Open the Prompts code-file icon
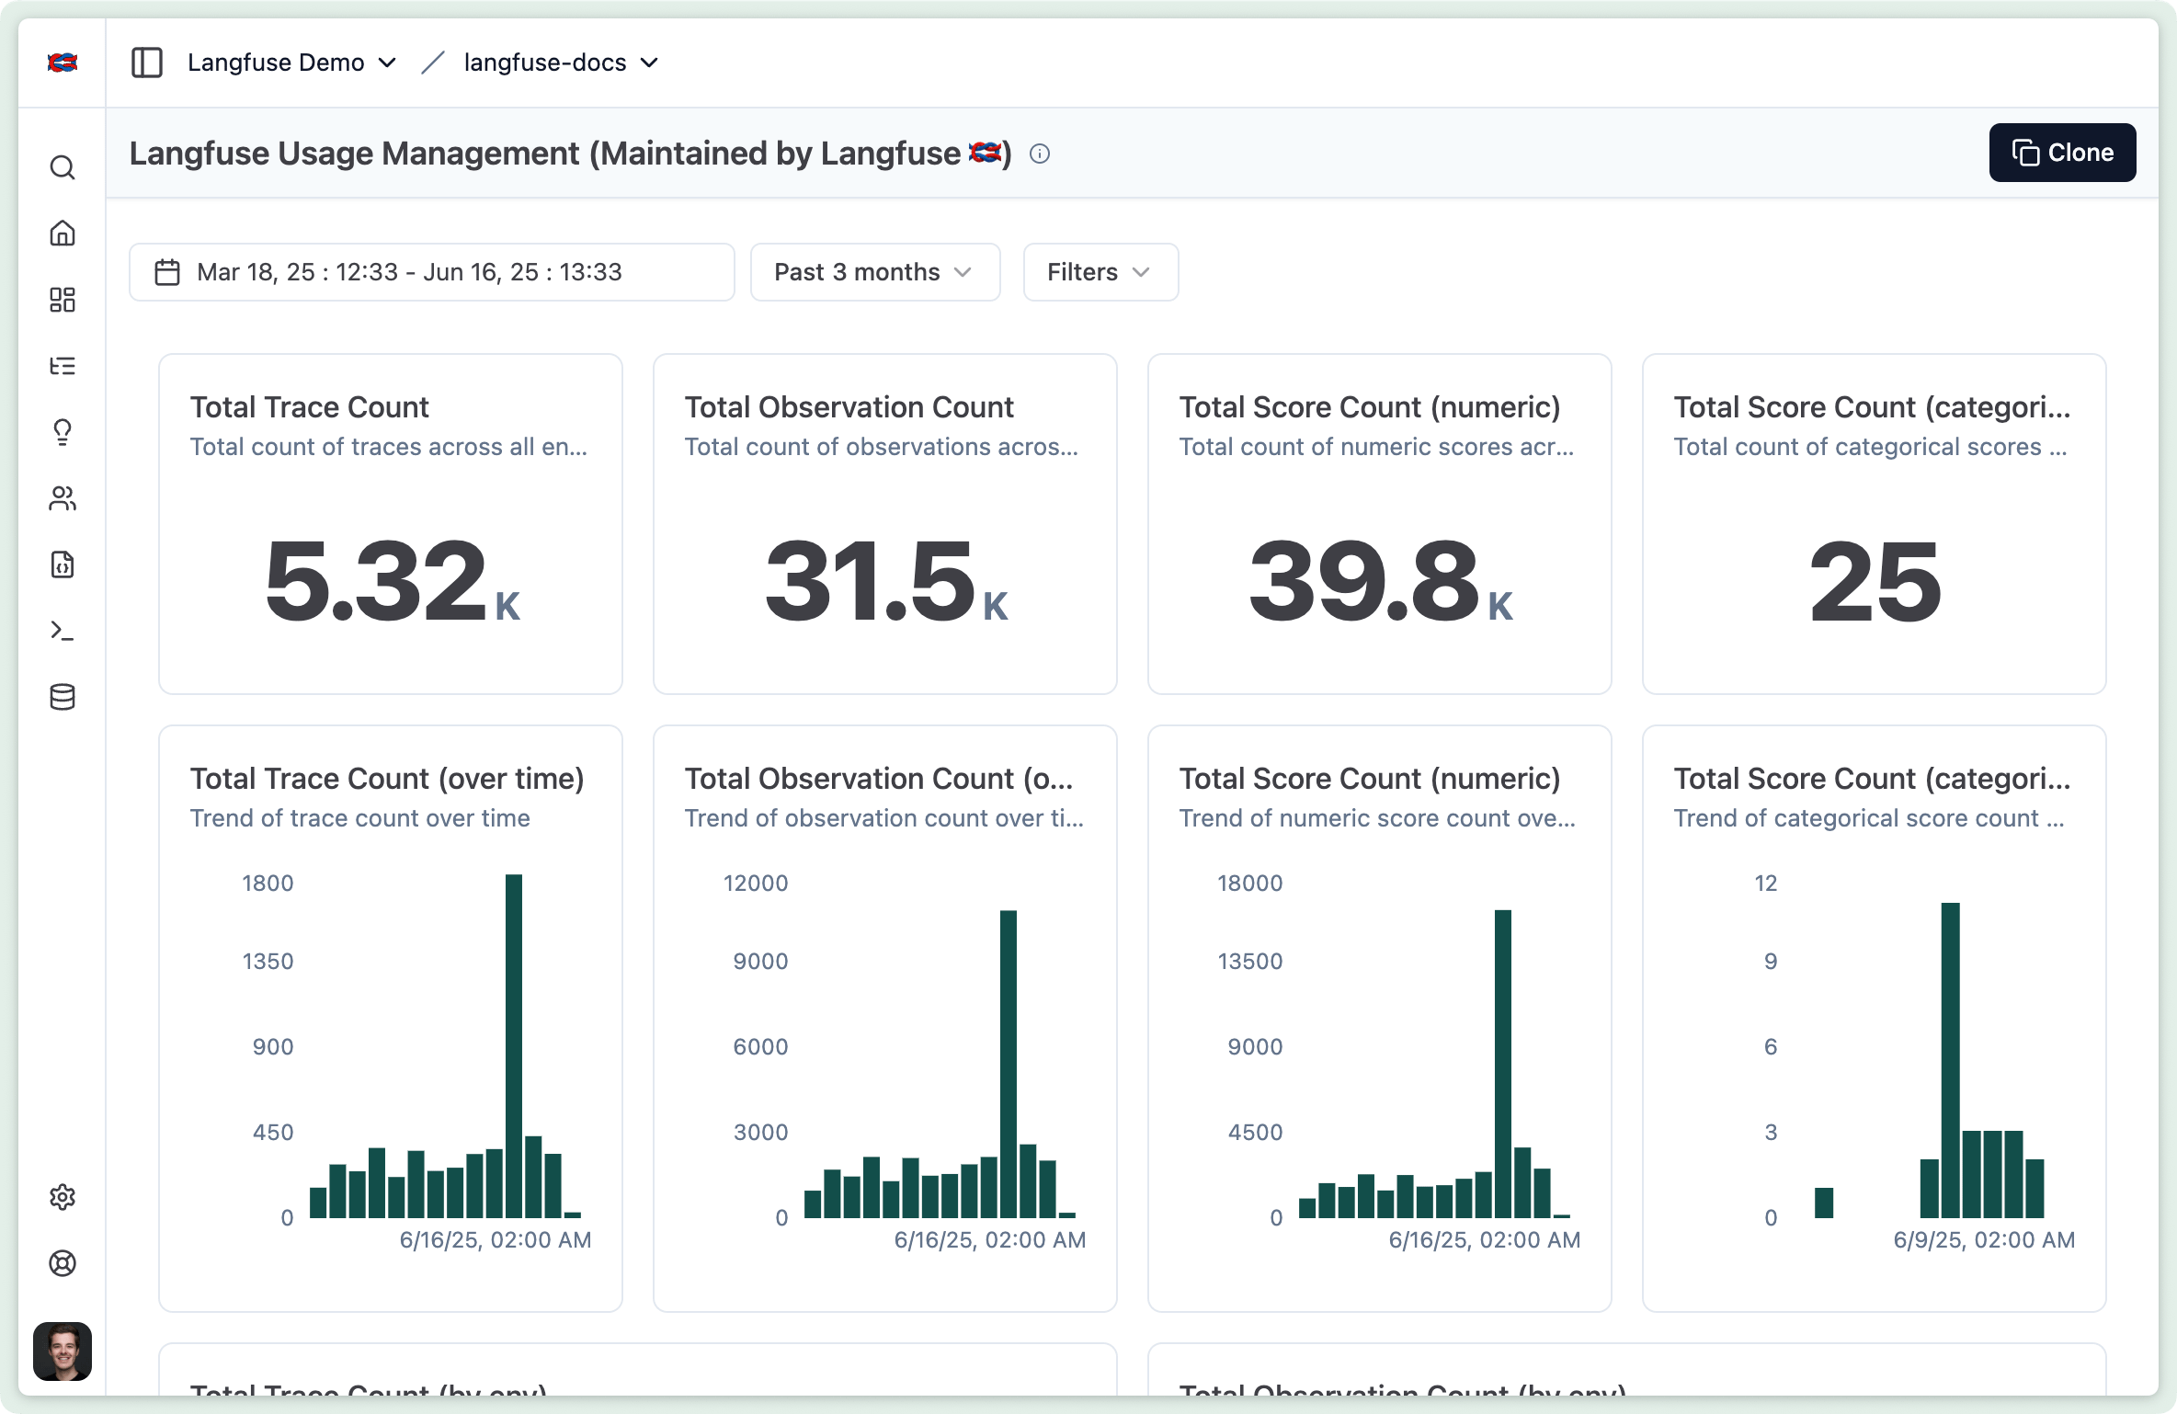The width and height of the screenshot is (2177, 1414). [63, 564]
